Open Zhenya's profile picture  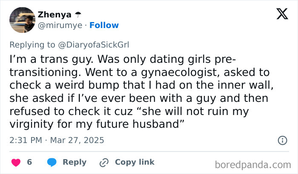click(x=22, y=20)
